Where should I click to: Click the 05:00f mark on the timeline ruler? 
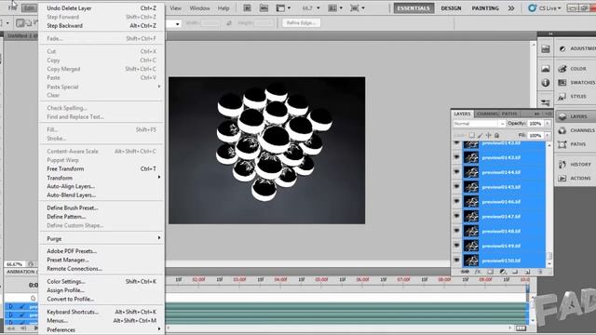321,279
